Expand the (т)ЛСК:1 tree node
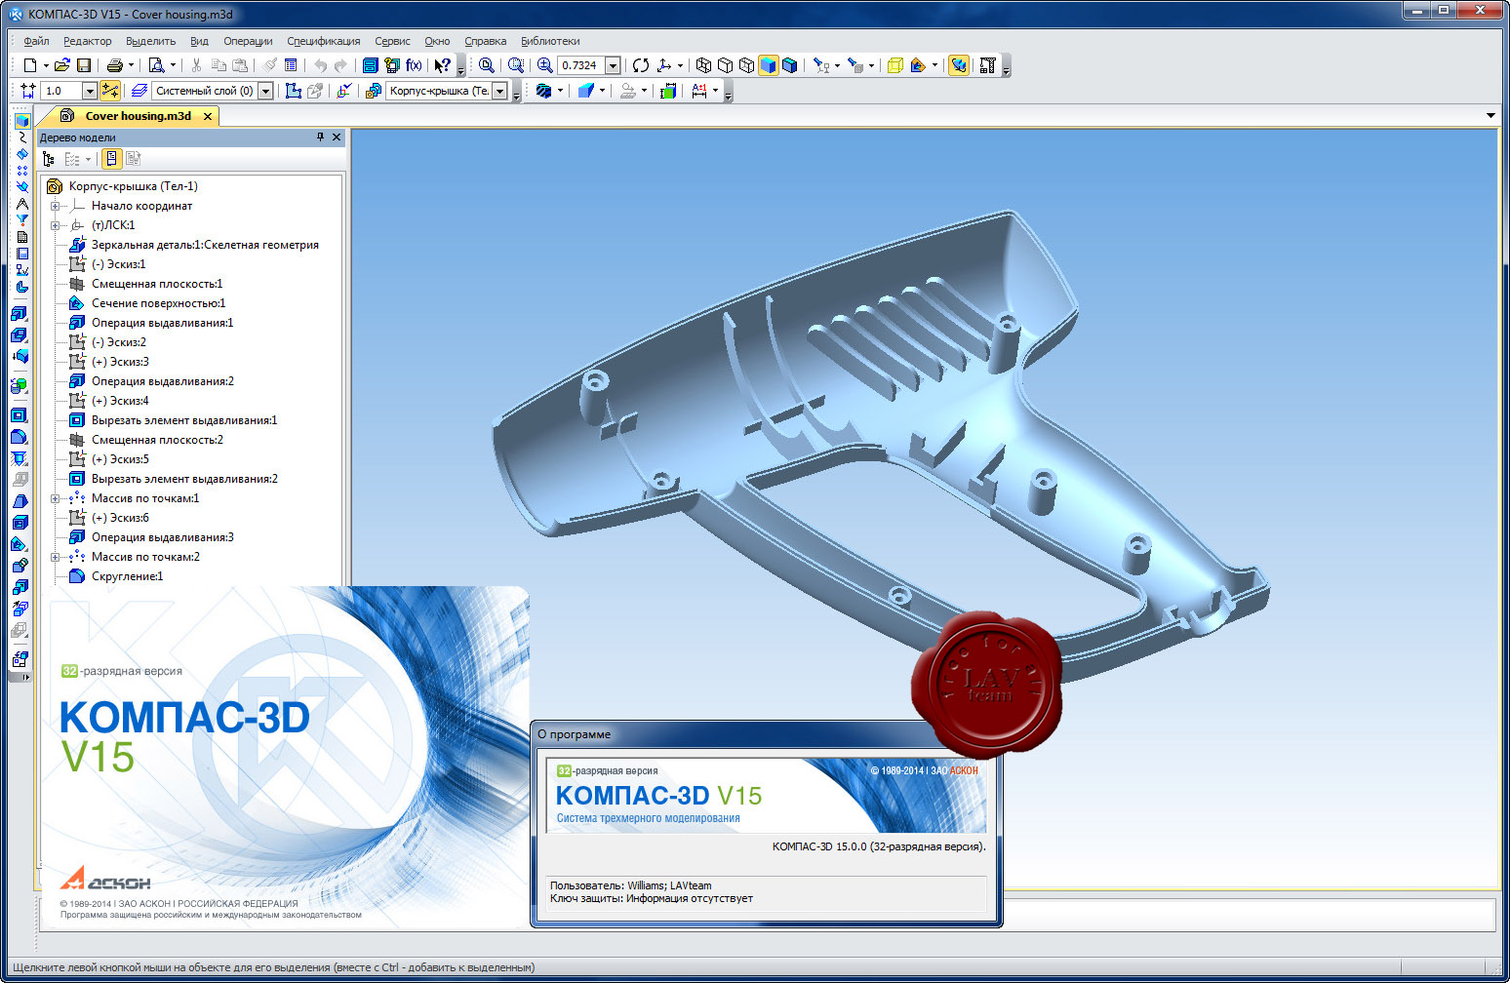1510x983 pixels. [x=56, y=225]
